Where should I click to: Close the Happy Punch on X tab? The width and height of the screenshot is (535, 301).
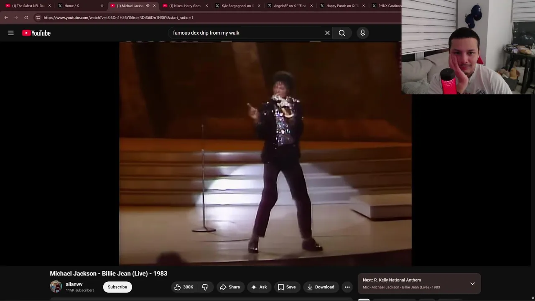363,6
